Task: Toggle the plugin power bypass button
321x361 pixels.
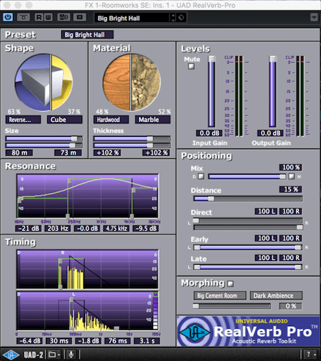Action: pos(8,17)
